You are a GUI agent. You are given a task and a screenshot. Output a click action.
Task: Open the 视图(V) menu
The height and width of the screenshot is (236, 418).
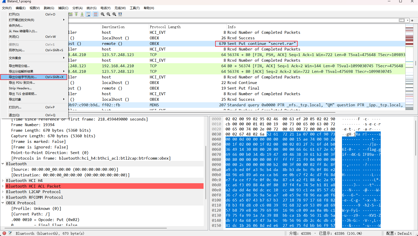click(x=35, y=8)
